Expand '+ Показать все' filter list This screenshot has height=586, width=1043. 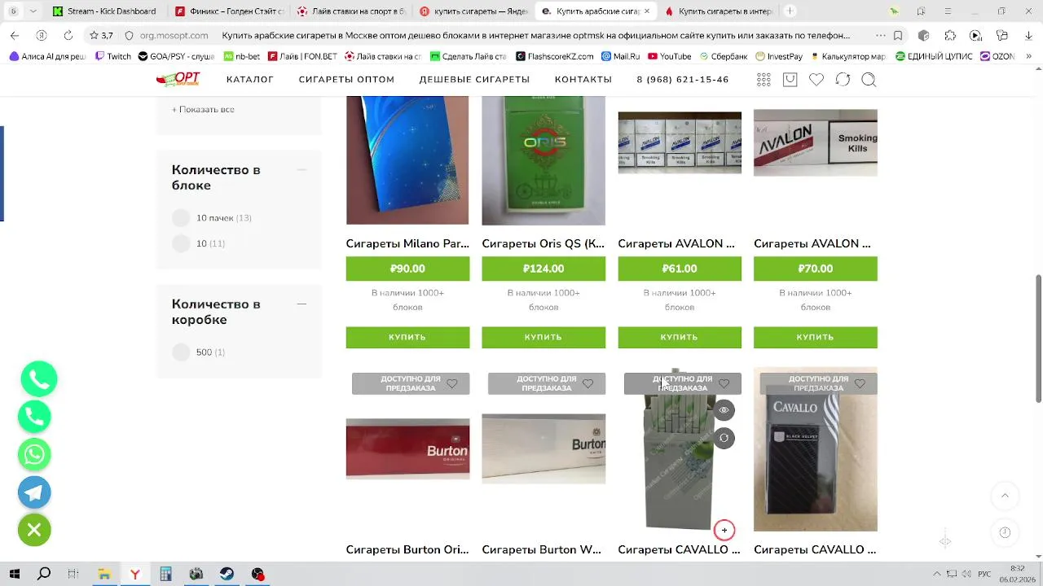point(203,110)
